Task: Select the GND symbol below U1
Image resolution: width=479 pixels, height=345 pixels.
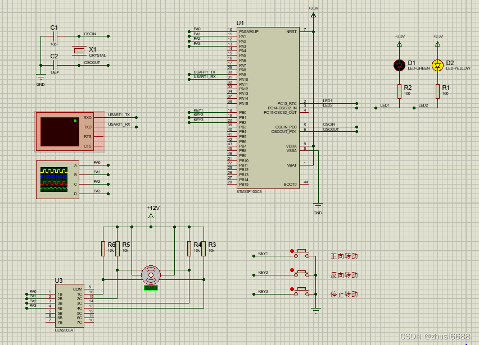Action: 319,204
